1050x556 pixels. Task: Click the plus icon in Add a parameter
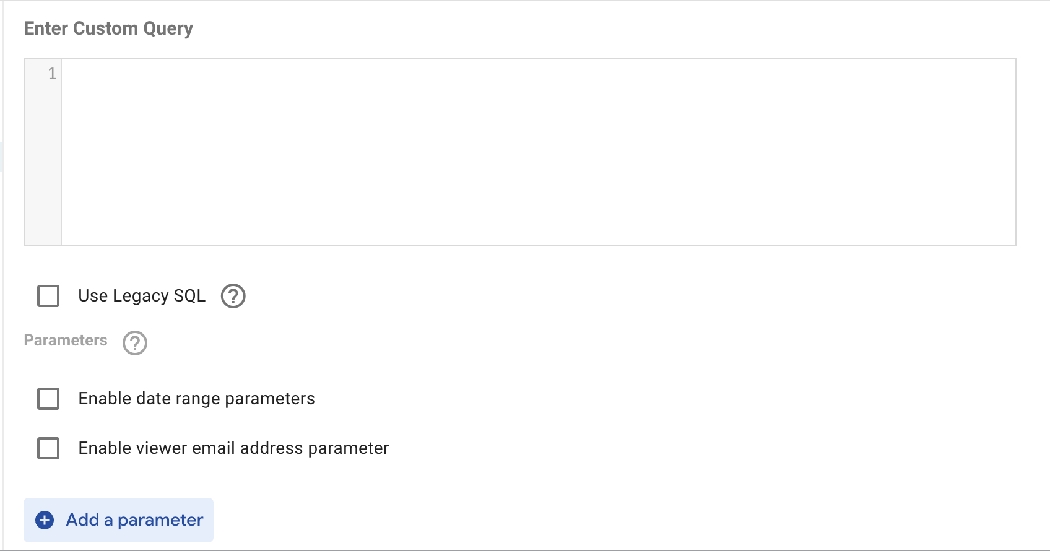pyautogui.click(x=45, y=520)
